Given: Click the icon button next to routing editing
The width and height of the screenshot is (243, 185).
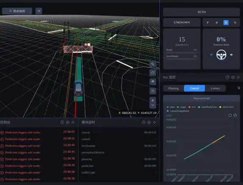Looking at the screenshot, I should 39,11.
